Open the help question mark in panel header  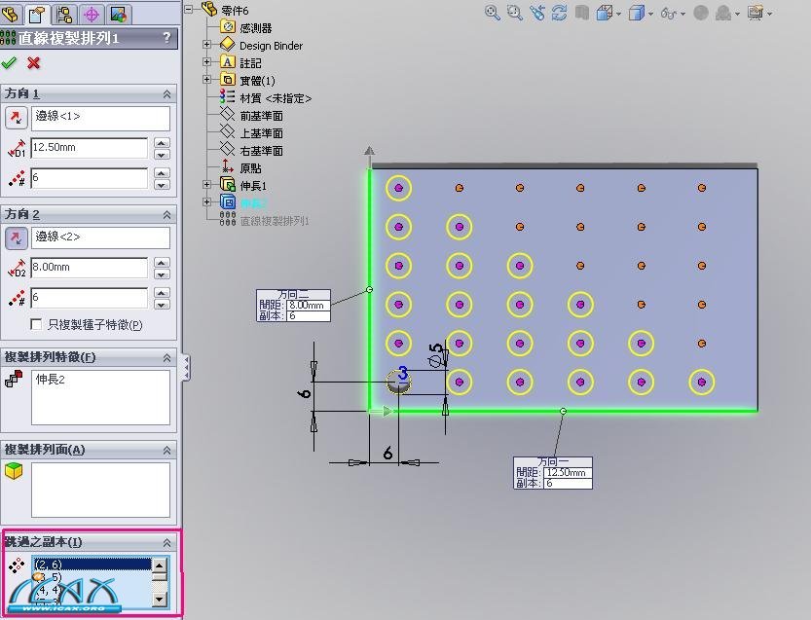166,38
